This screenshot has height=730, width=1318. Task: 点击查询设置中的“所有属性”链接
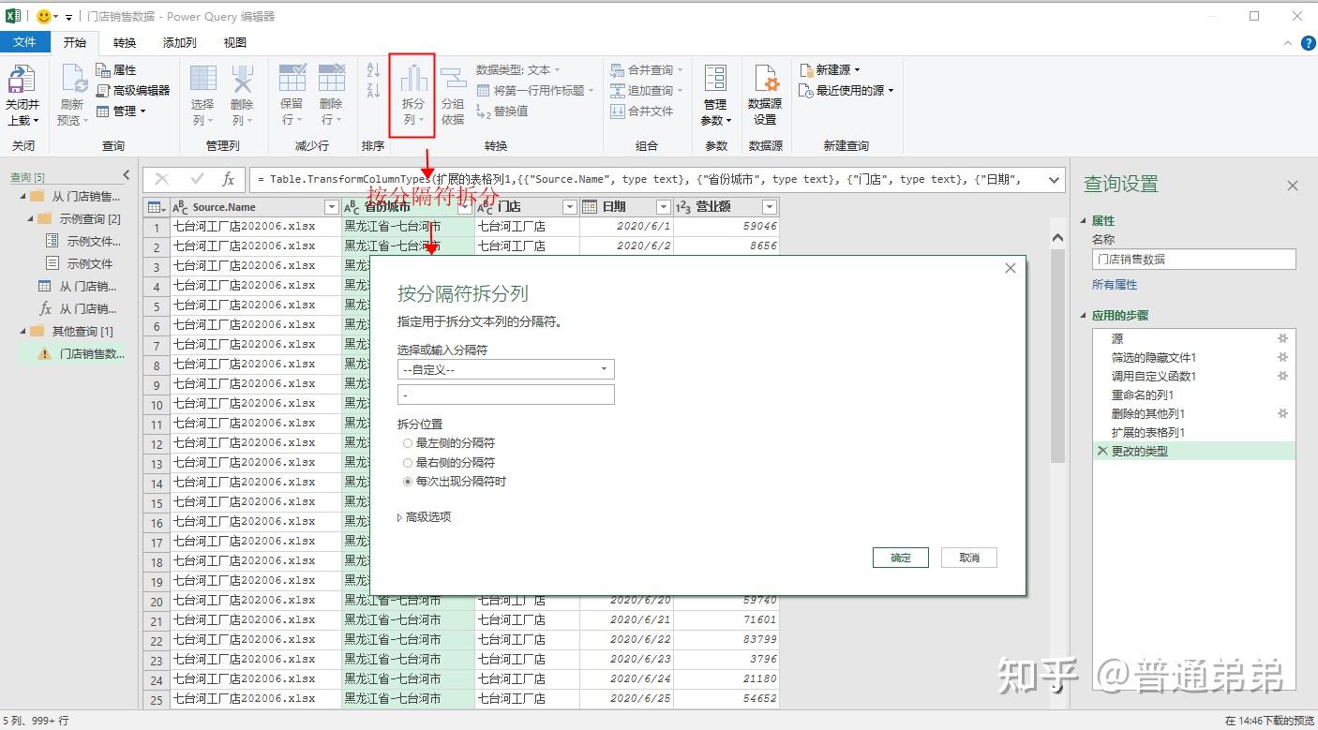coord(1115,284)
